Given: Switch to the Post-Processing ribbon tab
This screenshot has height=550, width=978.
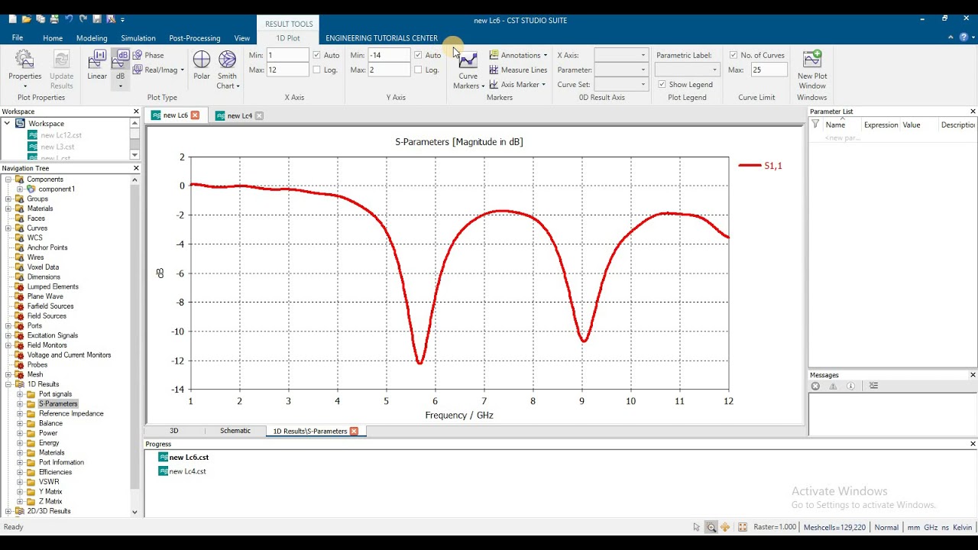Looking at the screenshot, I should pyautogui.click(x=195, y=38).
